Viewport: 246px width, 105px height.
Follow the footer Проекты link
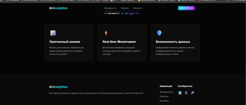click(x=164, y=96)
